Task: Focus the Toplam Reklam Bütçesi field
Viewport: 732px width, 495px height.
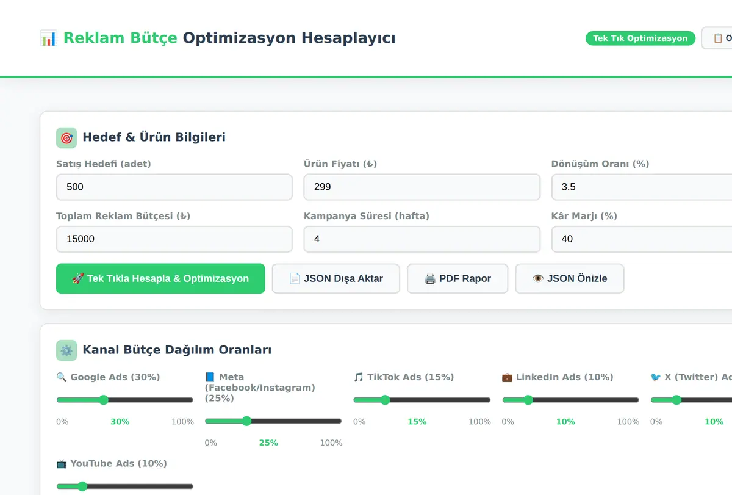Action: coord(174,239)
